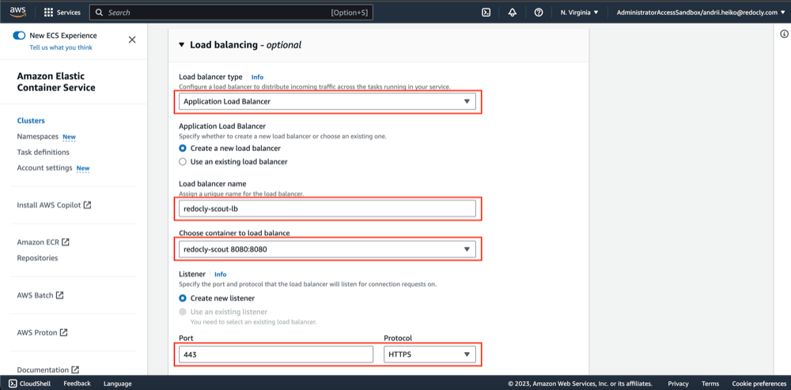
Task: Open the notifications bell
Action: pos(512,13)
